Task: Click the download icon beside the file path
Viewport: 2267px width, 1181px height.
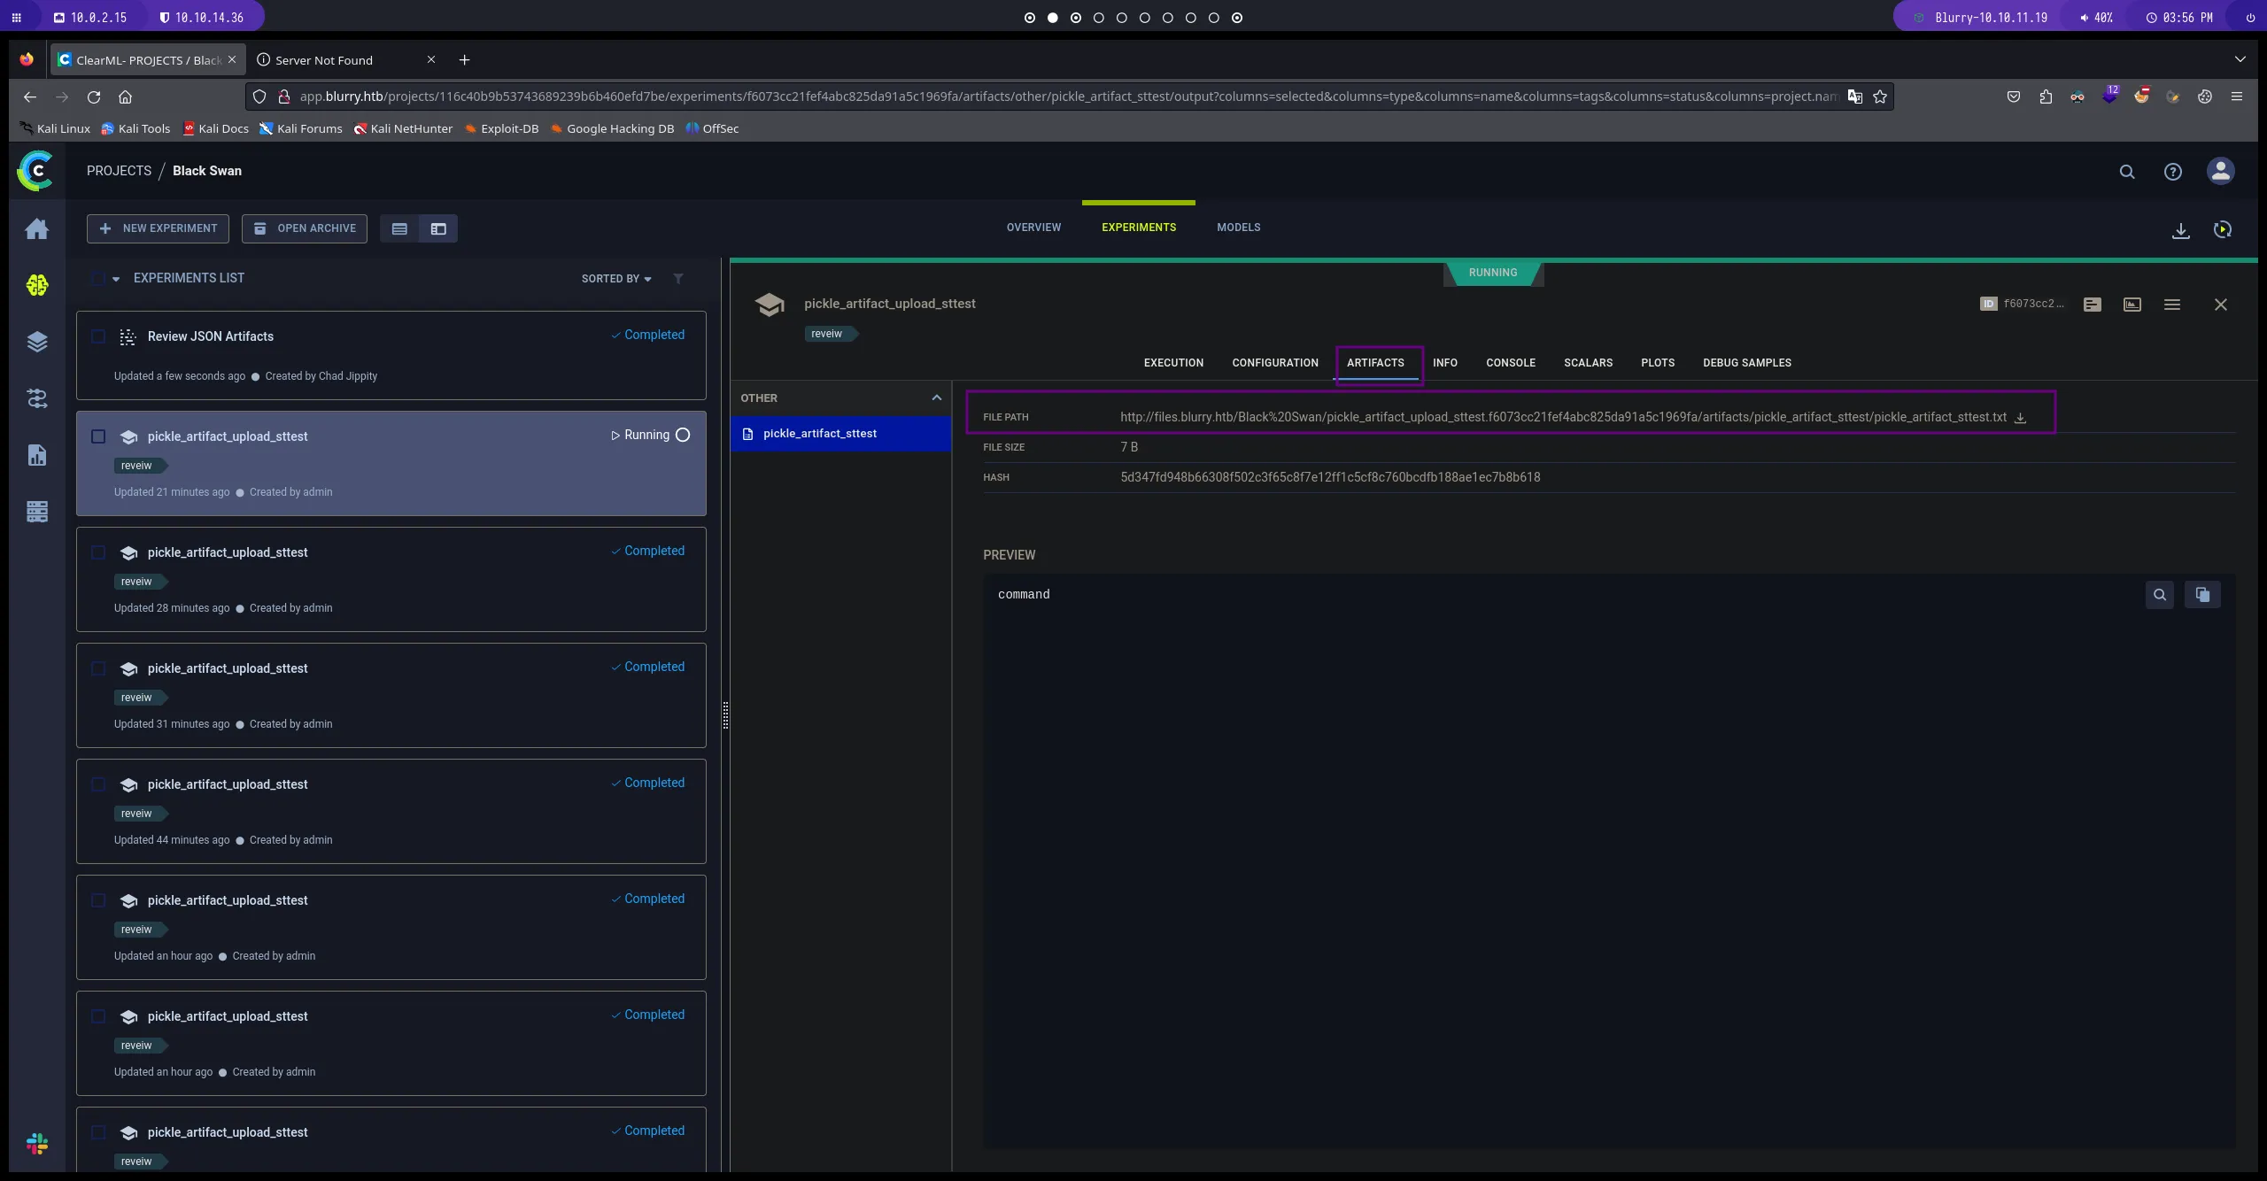Action: click(2020, 418)
